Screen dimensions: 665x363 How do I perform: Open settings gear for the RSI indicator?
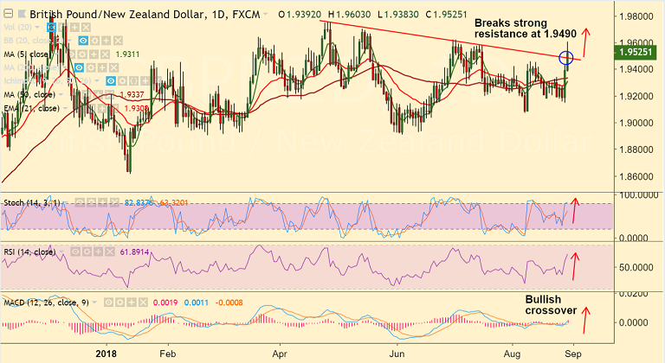point(87,252)
